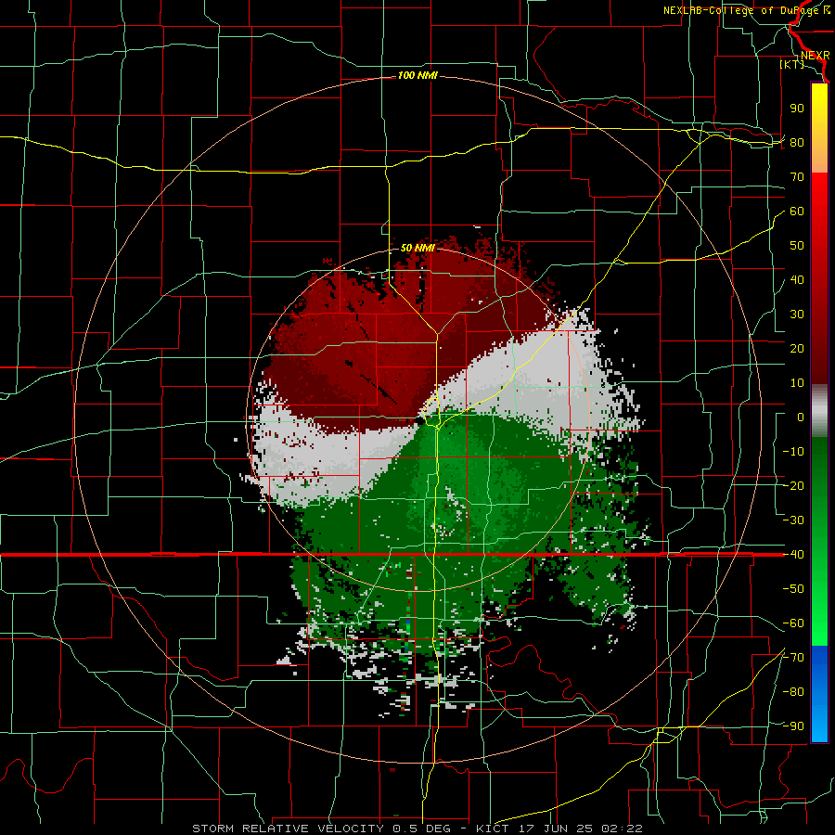Pick the gray zero-velocity band of color bar
The height and width of the screenshot is (835, 835).
click(x=819, y=411)
